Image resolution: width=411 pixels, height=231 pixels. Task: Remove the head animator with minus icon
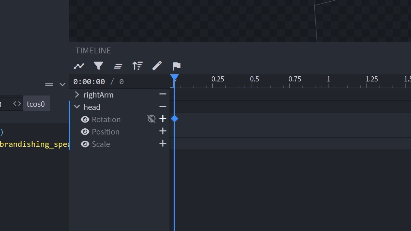coord(163,106)
